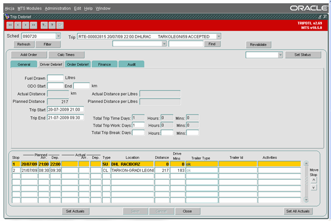Open the Administration menu
Viewport: 331px width, 221px height.
tap(58, 9)
